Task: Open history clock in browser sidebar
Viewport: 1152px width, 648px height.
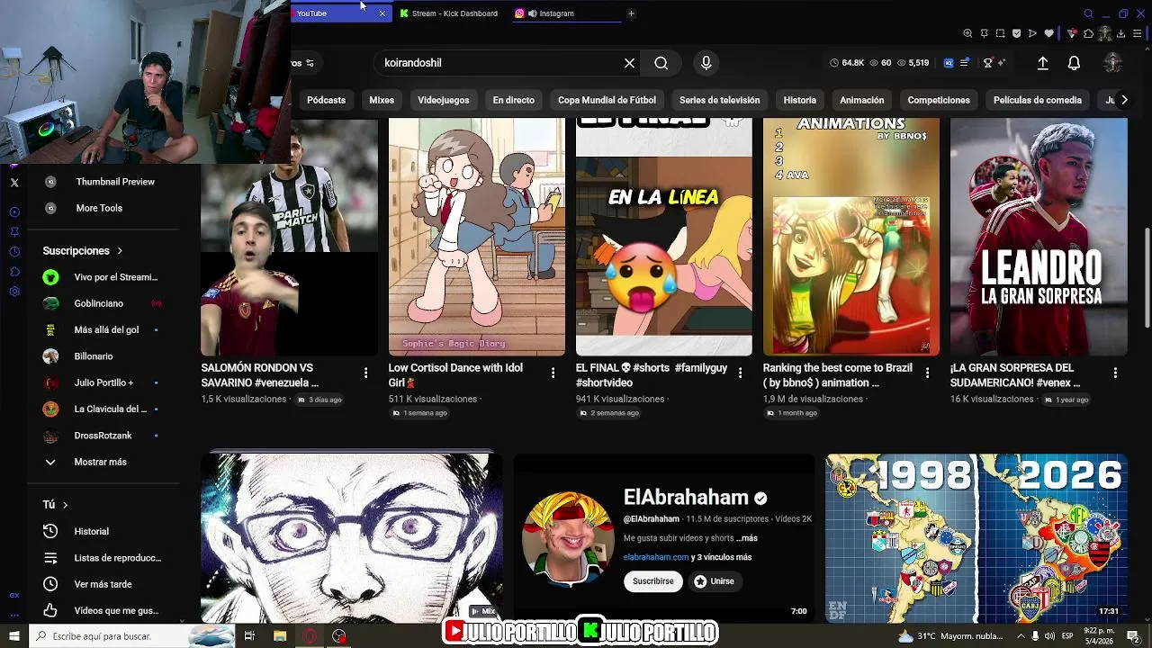Action: [14, 252]
